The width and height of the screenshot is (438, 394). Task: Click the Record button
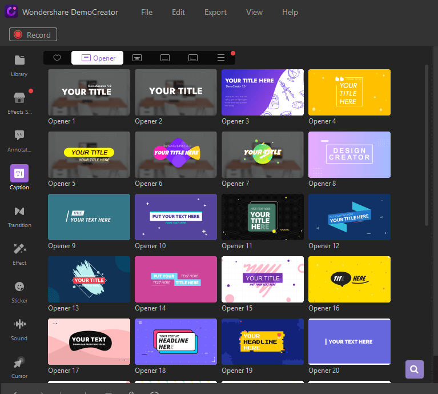tap(33, 34)
